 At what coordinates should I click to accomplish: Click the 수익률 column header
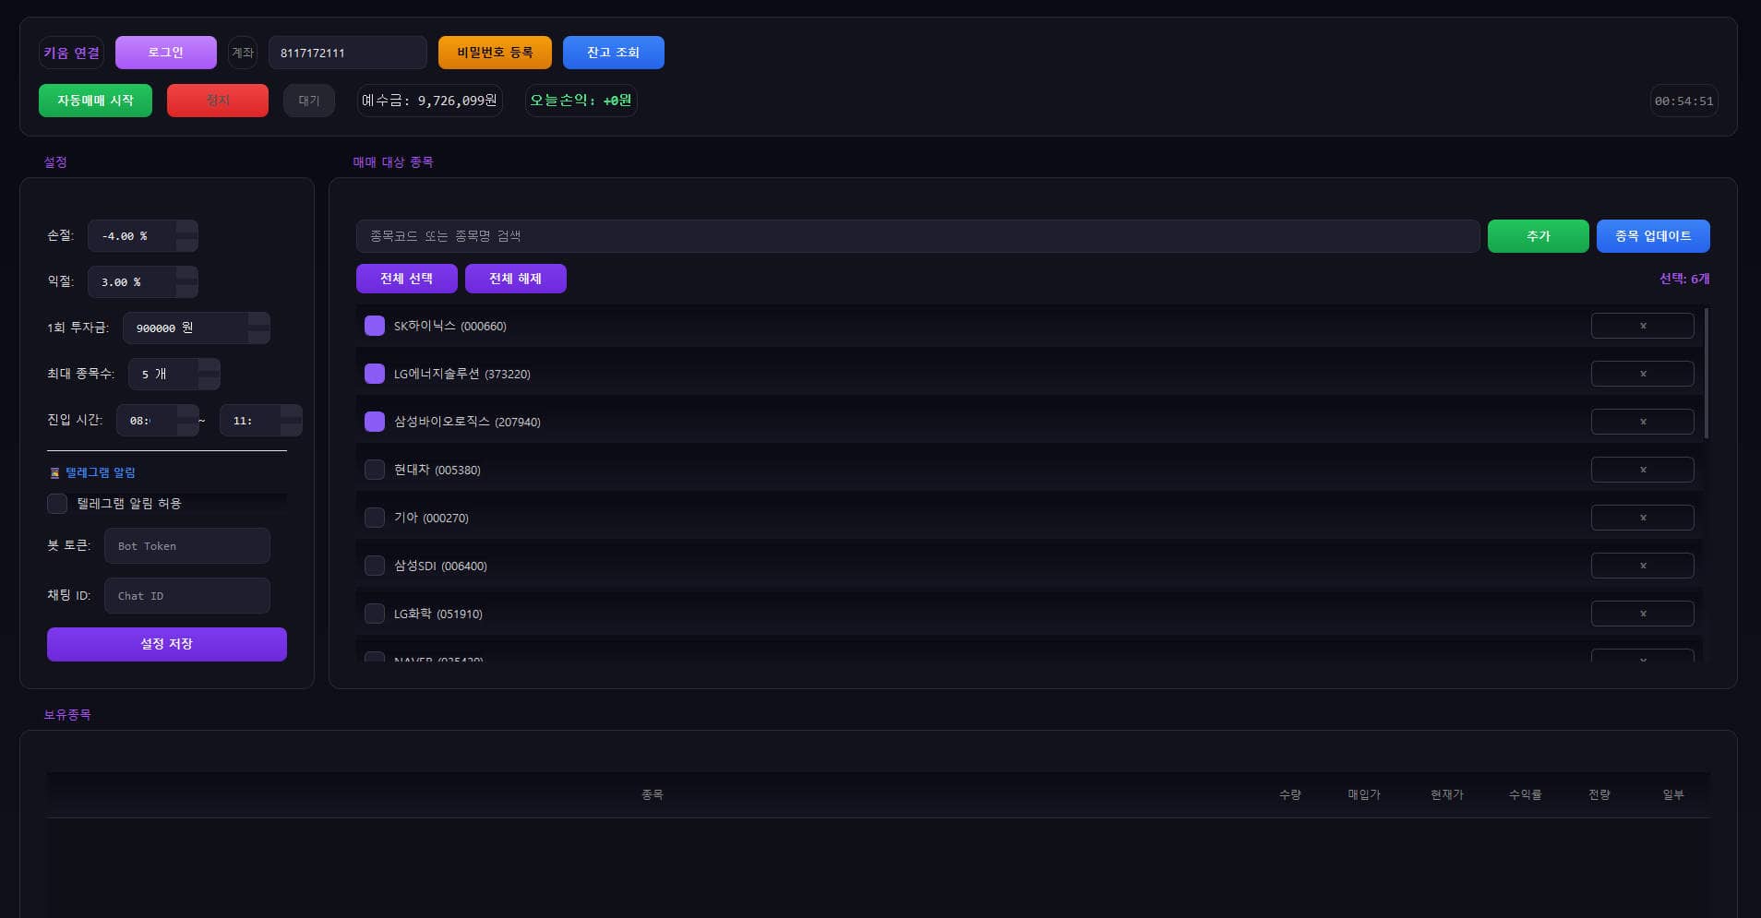point(1525,794)
